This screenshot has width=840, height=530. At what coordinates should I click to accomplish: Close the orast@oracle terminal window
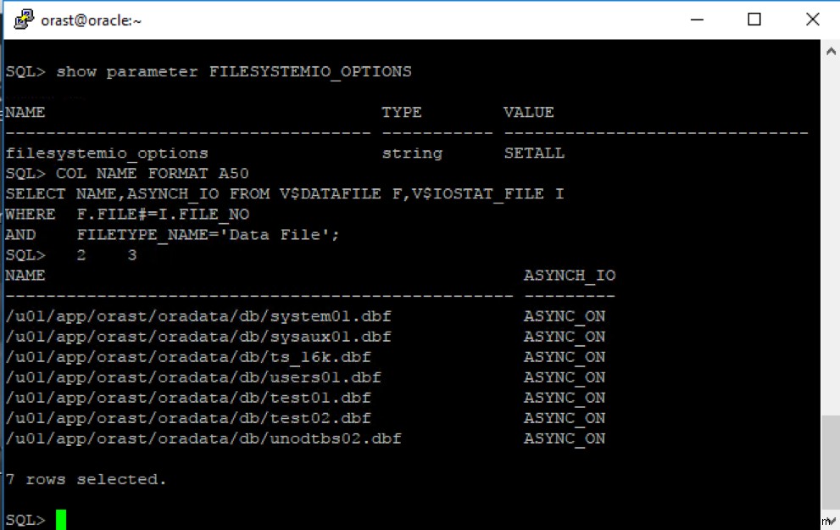tap(812, 20)
